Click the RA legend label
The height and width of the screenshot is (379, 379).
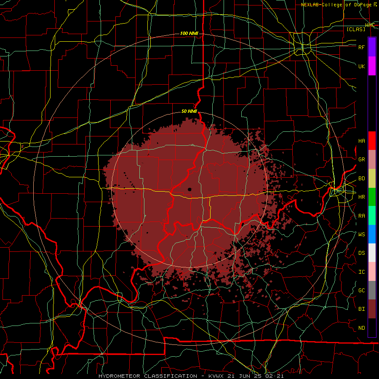click(x=361, y=216)
